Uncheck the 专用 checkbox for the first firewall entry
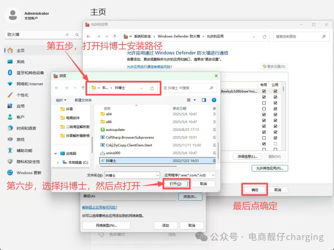Image resolution: width=334 pixels, height=250 pixels. click(x=264, y=91)
